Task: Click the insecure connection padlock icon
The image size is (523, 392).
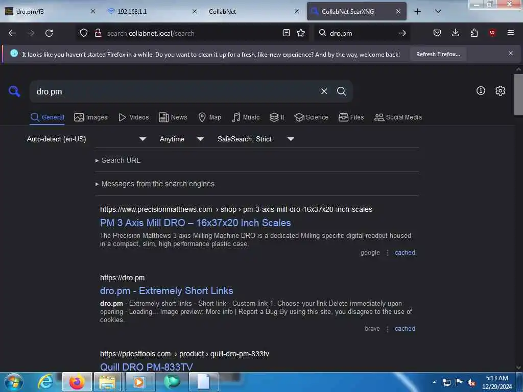Action: point(98,33)
